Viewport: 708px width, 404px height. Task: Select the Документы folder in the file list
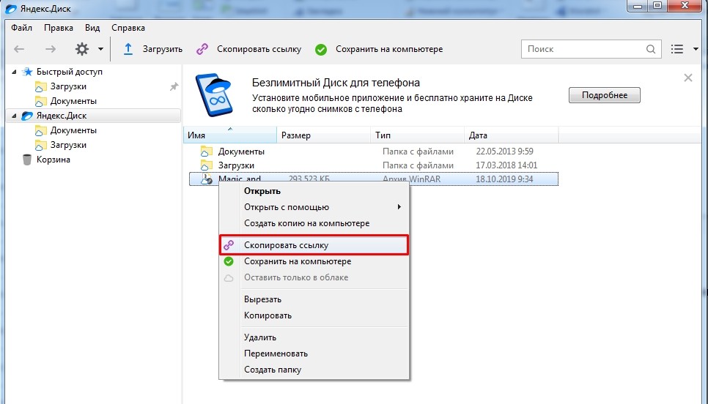click(241, 151)
